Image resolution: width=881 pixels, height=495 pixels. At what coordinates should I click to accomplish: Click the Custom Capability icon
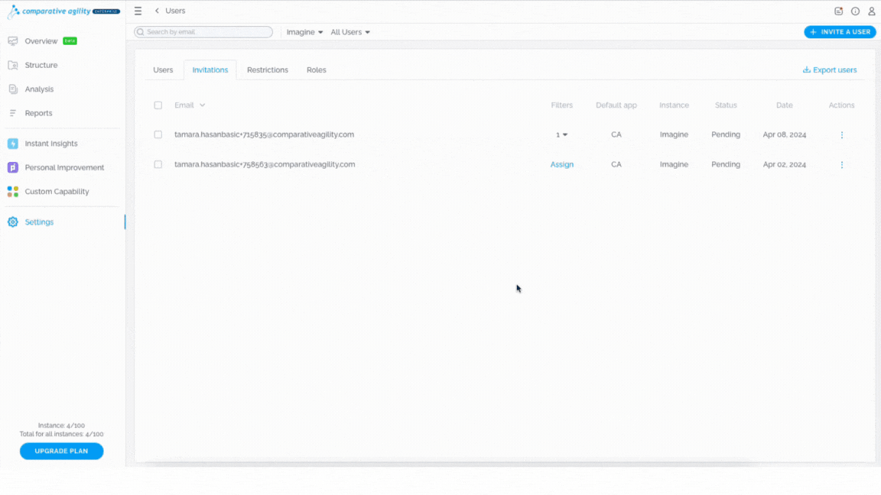click(x=13, y=192)
